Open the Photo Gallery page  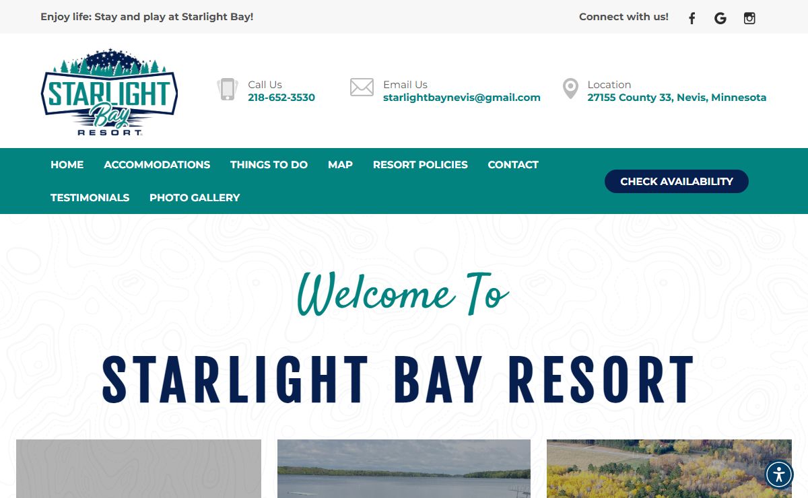[195, 198]
